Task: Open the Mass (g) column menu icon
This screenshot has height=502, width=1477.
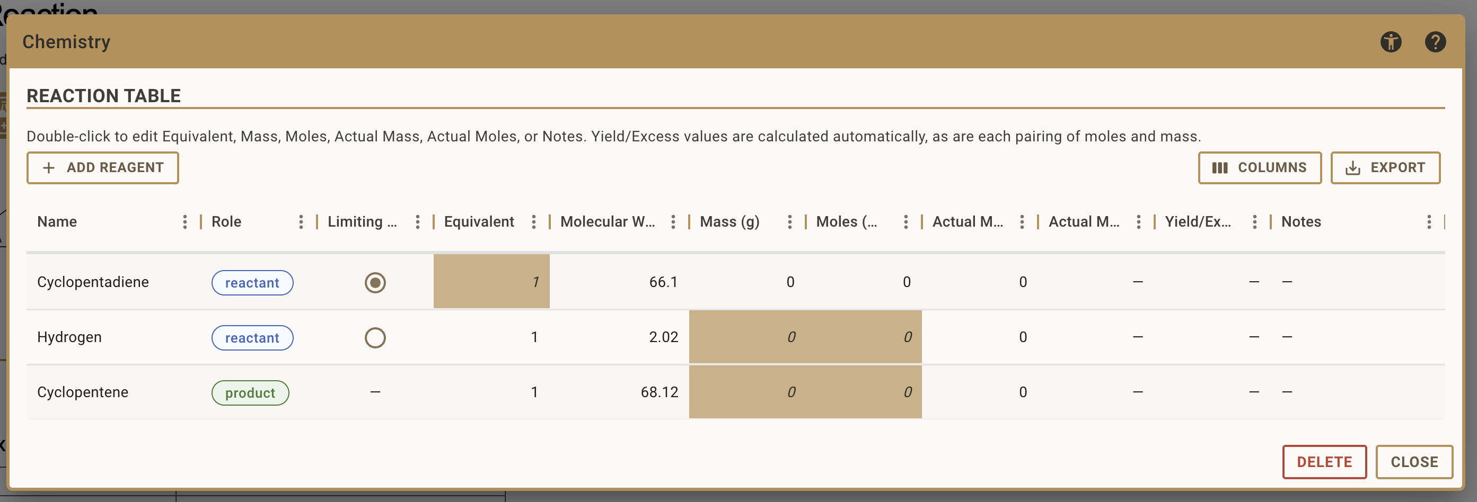Action: pyautogui.click(x=789, y=222)
